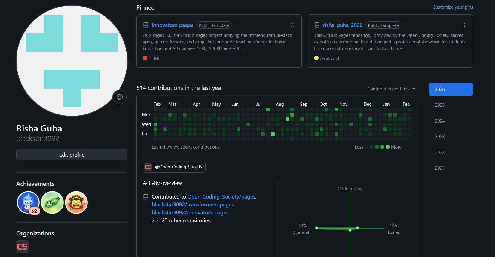495x257 pixels.
Task: Open Learn how we count contributions
Action: 185,147
